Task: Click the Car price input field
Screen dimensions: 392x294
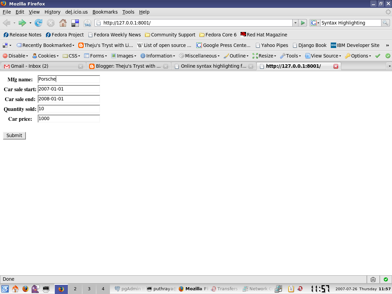Action: tap(69, 118)
